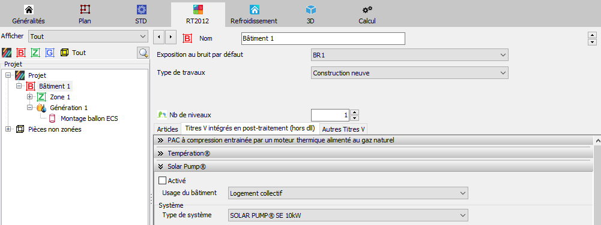Open the Calcul tab

click(x=367, y=14)
